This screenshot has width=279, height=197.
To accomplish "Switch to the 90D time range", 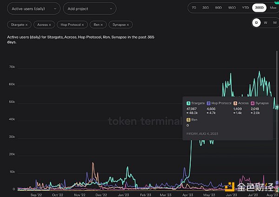I will point(218,8).
